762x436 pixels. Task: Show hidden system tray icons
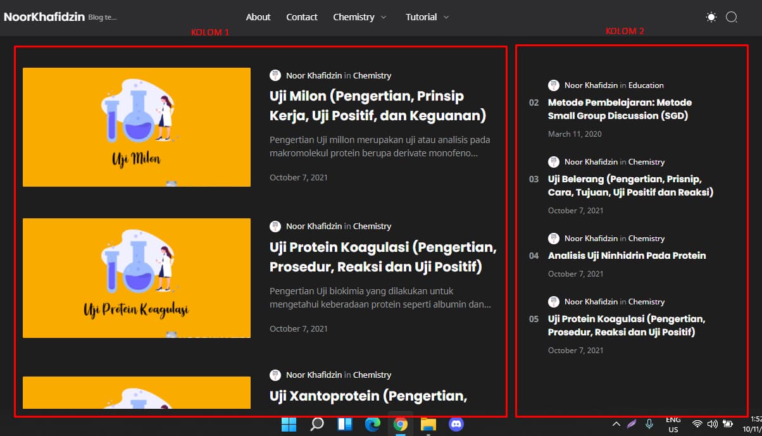click(x=616, y=424)
